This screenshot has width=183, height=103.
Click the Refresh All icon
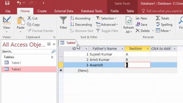129,21
